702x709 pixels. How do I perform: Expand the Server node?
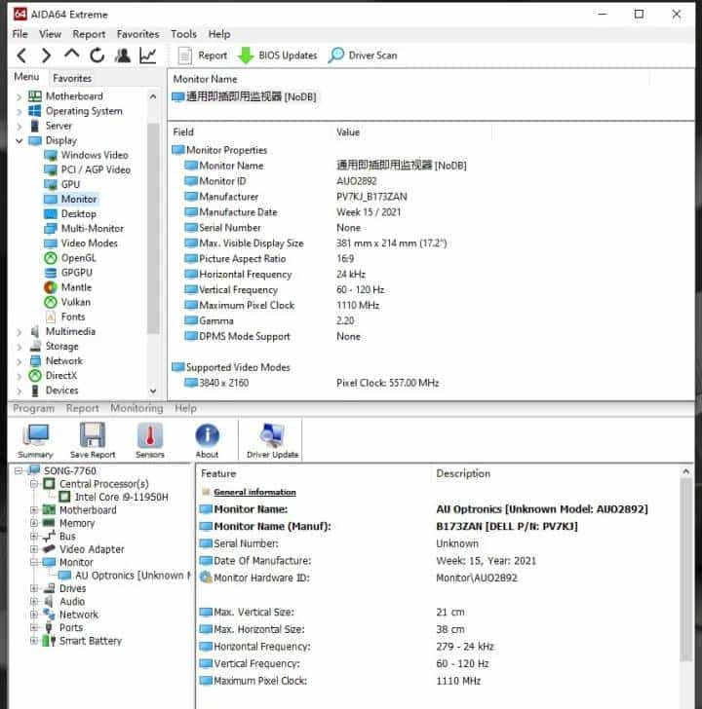click(19, 126)
